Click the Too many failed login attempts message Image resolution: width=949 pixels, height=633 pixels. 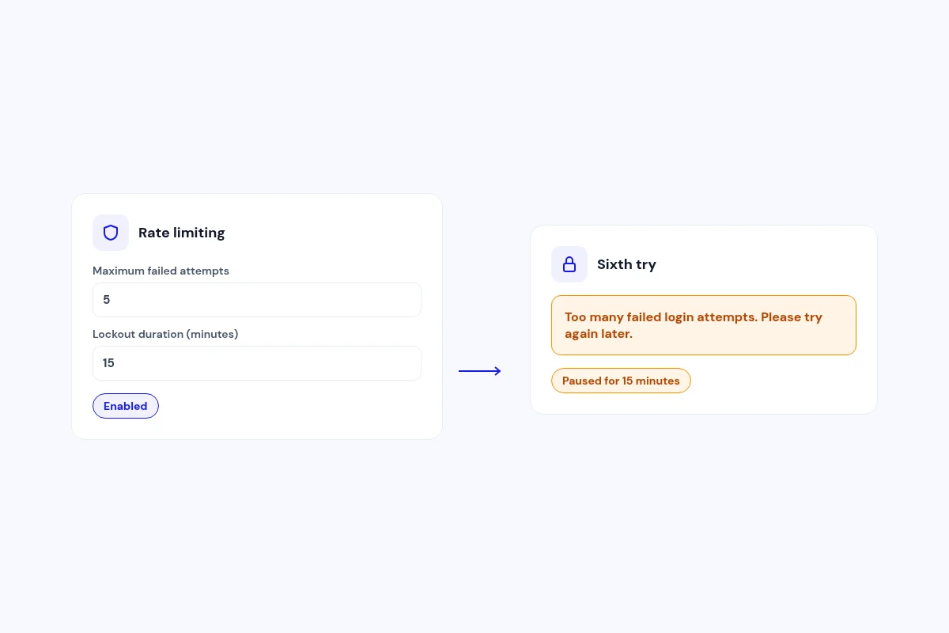(704, 325)
